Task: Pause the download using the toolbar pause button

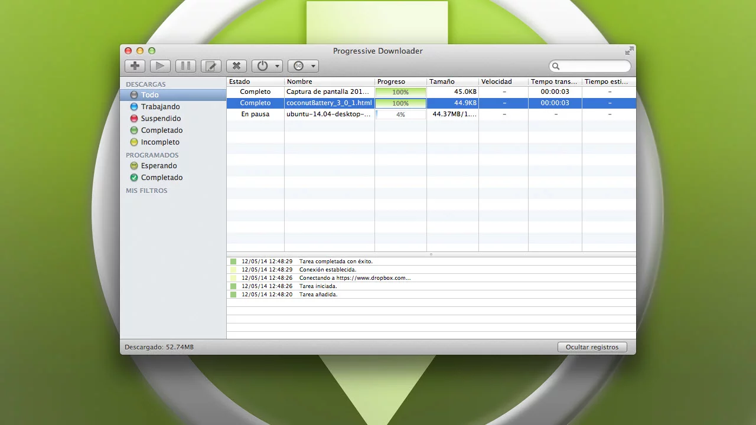Action: [185, 66]
